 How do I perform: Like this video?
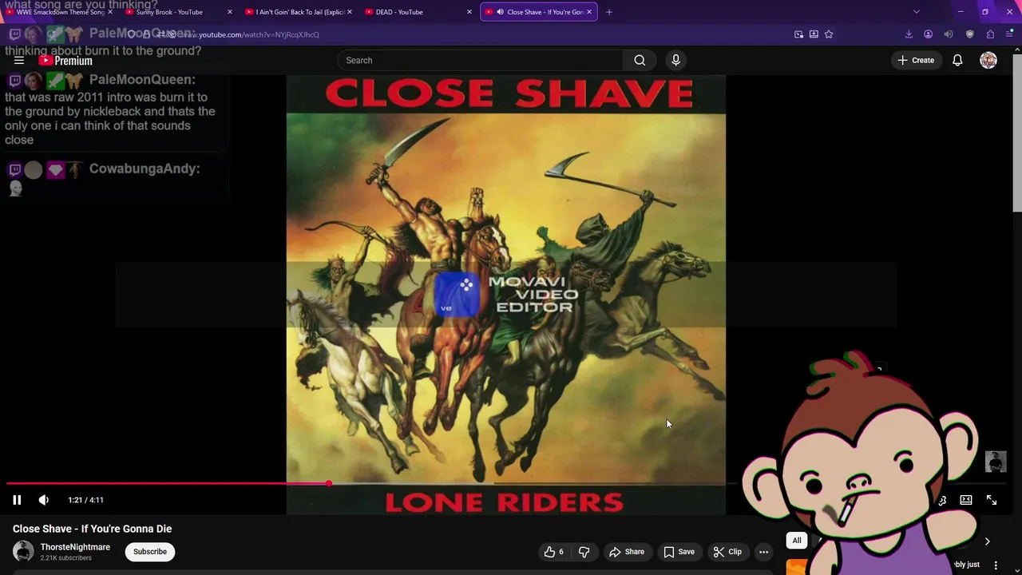(x=554, y=552)
